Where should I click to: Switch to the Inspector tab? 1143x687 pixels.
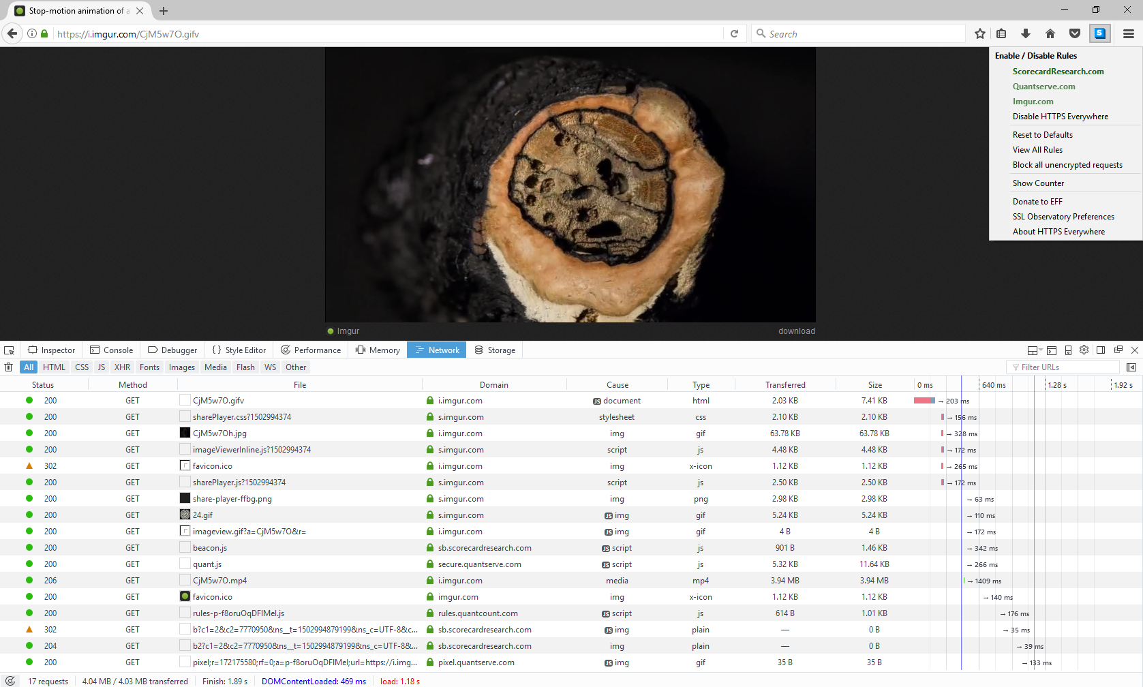click(52, 350)
